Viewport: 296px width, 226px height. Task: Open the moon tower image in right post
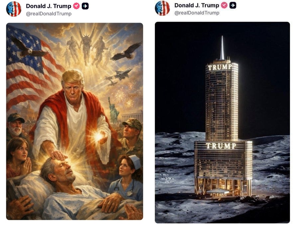tap(222, 122)
